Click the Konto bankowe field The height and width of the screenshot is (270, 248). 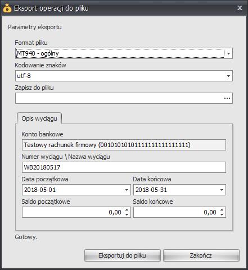(x=124, y=145)
